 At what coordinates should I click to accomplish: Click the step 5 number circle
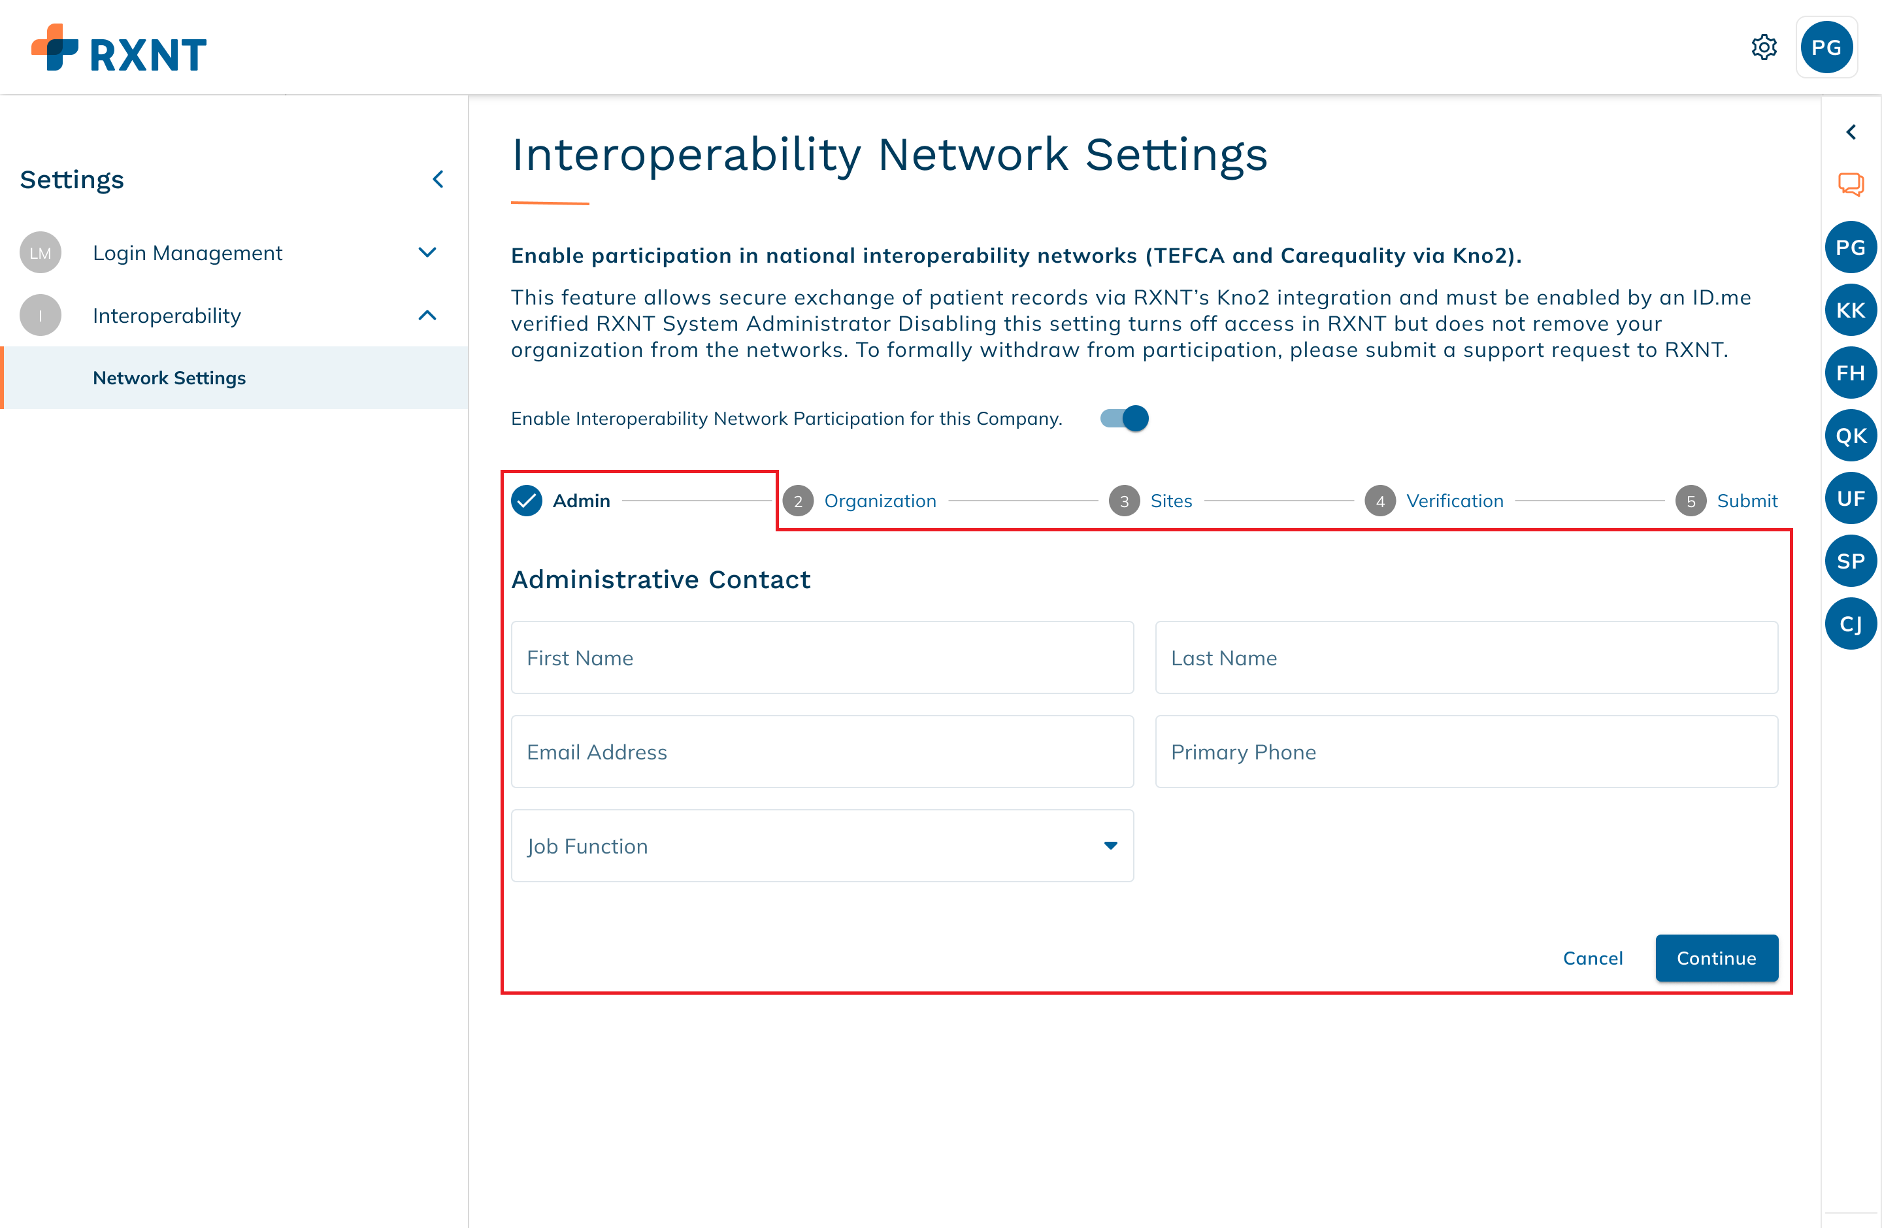click(x=1691, y=501)
